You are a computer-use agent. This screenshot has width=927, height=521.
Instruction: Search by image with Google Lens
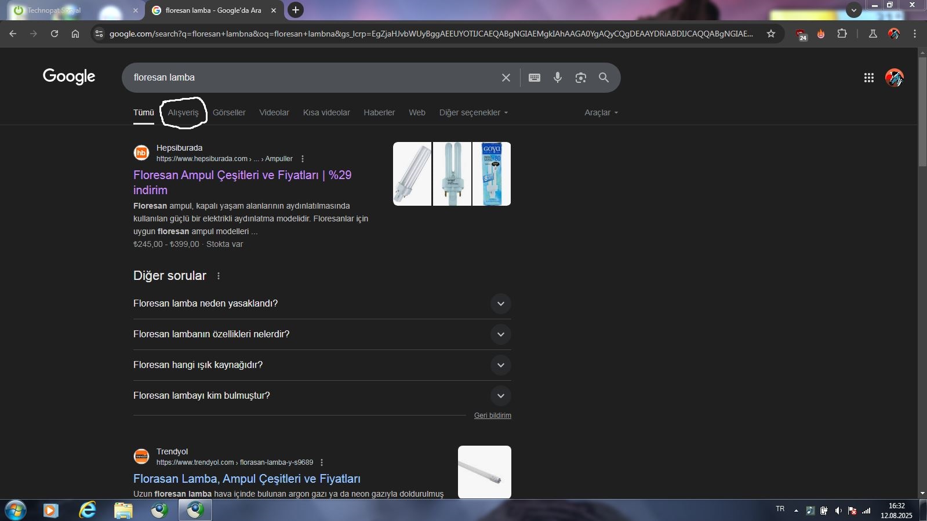click(581, 78)
